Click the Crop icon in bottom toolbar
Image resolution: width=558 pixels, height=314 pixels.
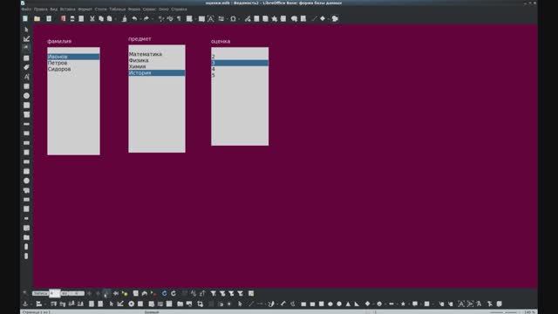click(200, 304)
